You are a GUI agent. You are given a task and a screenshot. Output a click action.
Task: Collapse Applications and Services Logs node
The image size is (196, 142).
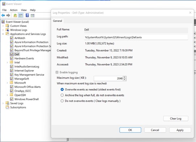(3, 34)
